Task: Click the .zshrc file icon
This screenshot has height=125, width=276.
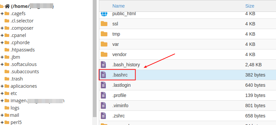Action: pyautogui.click(x=103, y=116)
